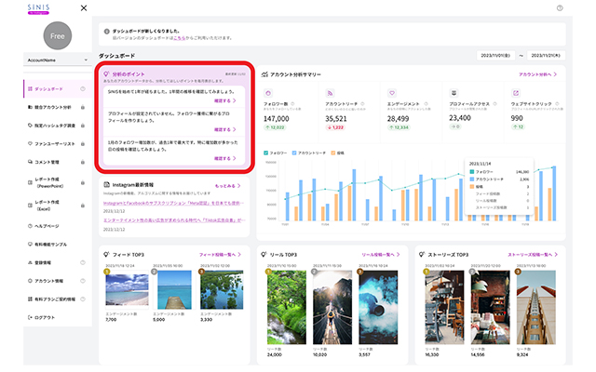Screen dimensions: 596x372
Task: Open the Meta認証 subscription news link
Action: point(173,203)
